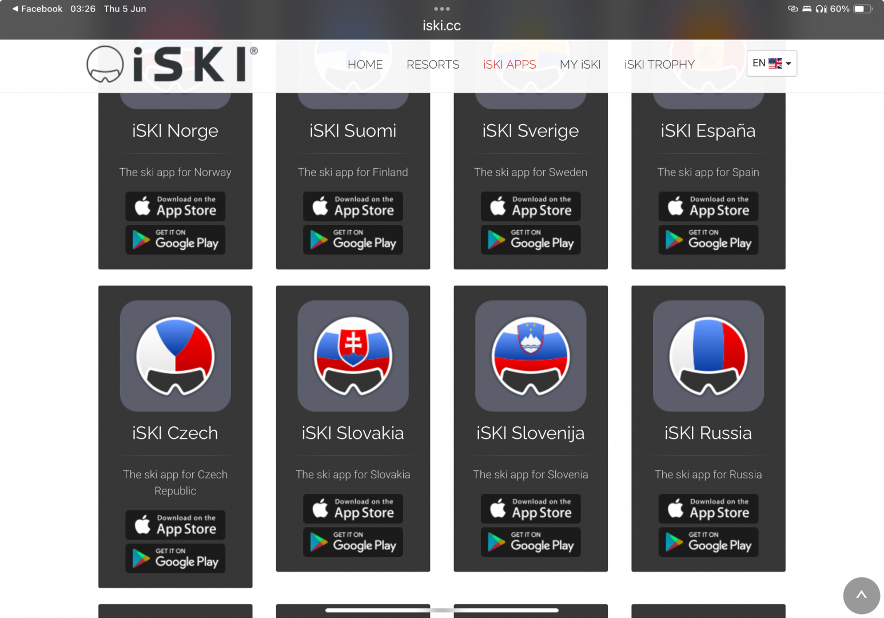
Task: Download iSKI Russia on the App Store
Action: (708, 509)
